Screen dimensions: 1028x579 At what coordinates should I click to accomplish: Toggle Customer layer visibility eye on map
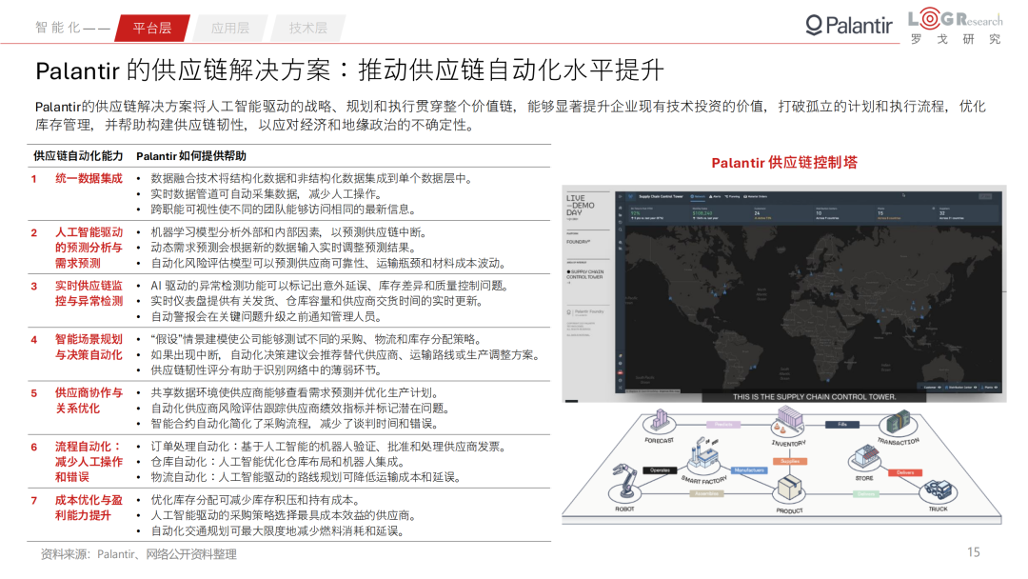coord(939,388)
